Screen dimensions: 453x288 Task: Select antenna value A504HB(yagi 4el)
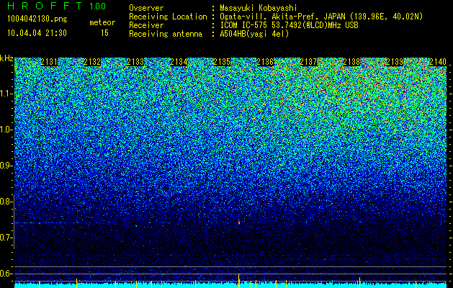pyautogui.click(x=254, y=34)
